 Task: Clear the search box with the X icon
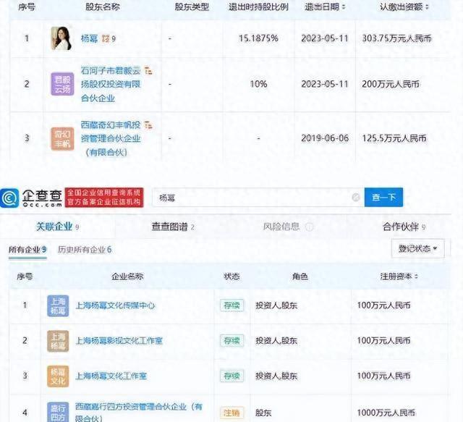(355, 197)
